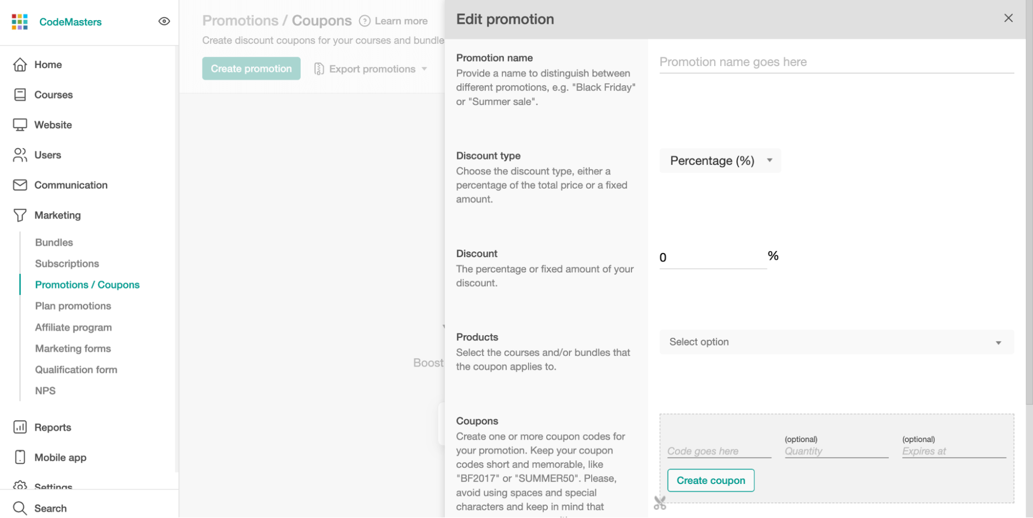Open Users via the people icon

20,155
